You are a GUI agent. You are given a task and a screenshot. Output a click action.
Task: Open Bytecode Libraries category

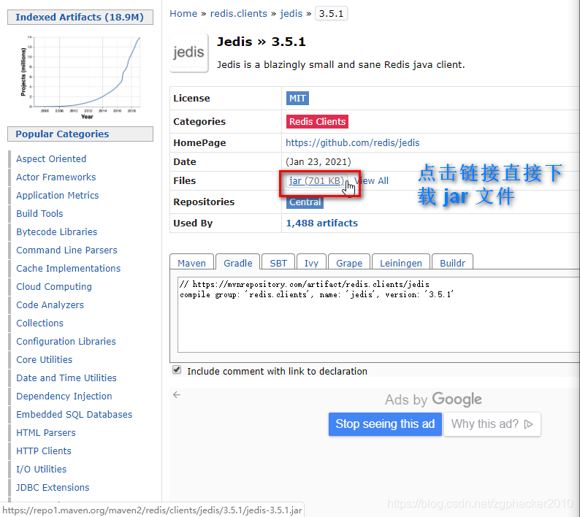56,232
